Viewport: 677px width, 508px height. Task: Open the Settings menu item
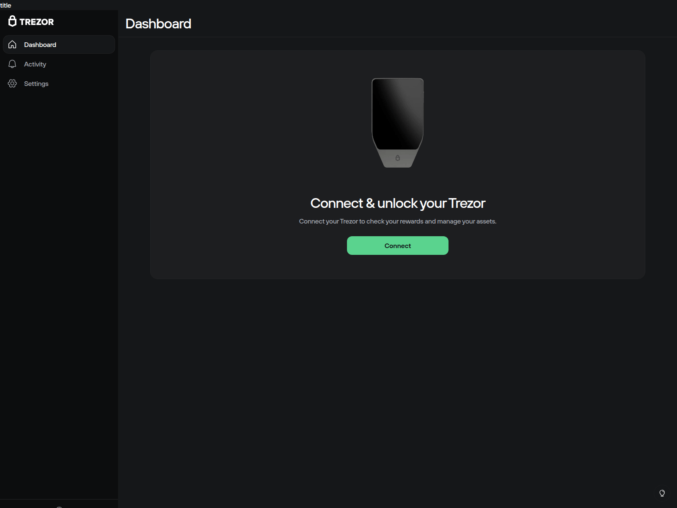click(x=36, y=83)
